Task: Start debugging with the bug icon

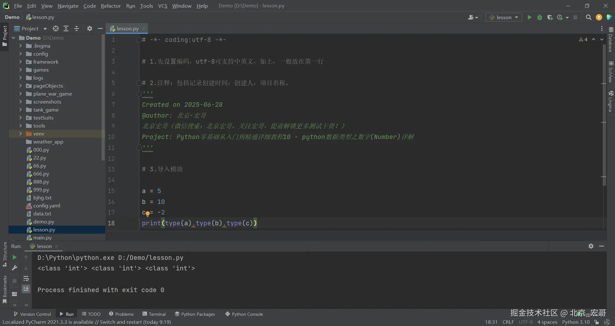Action: point(540,17)
